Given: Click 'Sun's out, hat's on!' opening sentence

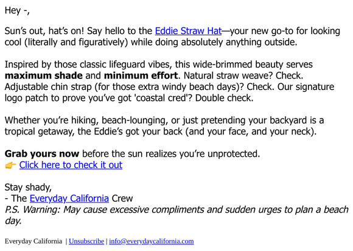Looking at the screenshot, I should pos(44,31).
